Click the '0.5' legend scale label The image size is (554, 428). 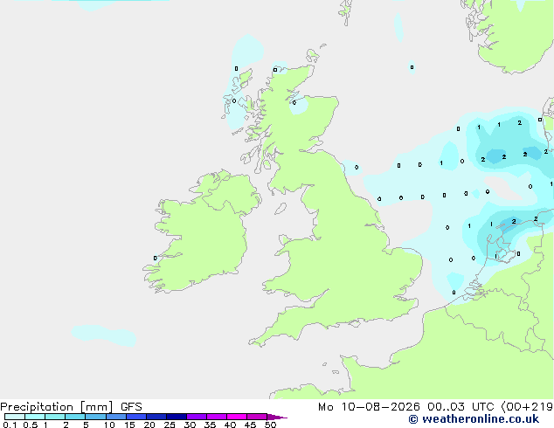click(x=30, y=425)
